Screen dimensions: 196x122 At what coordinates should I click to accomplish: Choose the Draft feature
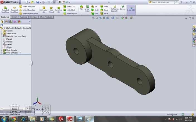[95, 10]
